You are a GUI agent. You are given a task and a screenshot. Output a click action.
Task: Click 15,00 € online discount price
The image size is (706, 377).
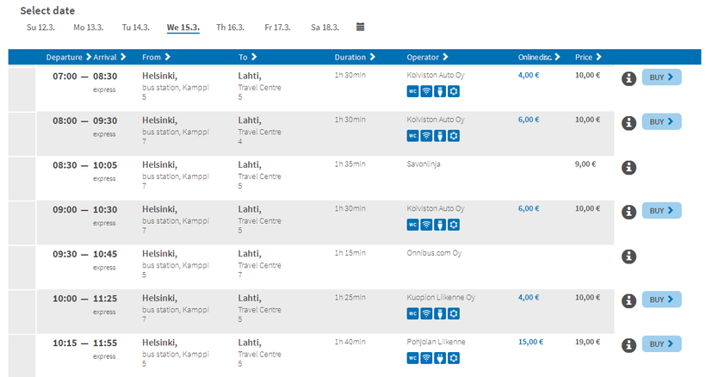(529, 342)
